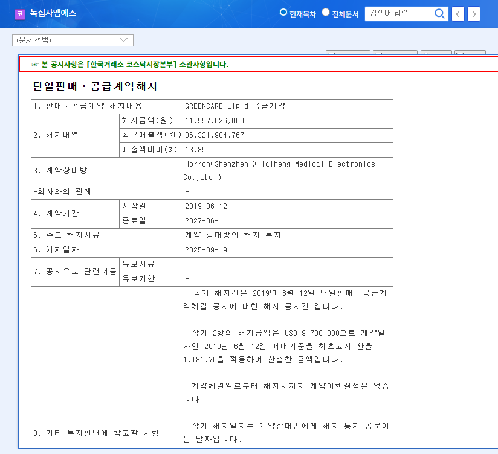498x454 pixels.
Task: Click the 6. 해지일자 row label
Action: [56, 250]
